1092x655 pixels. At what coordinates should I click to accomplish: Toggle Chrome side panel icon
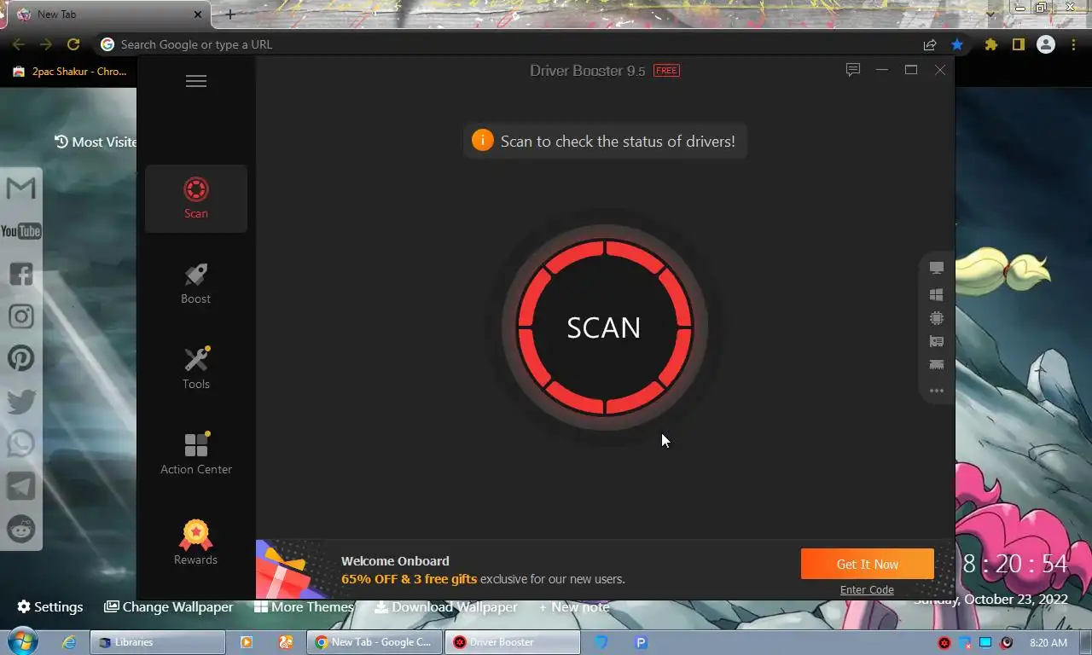1018,44
